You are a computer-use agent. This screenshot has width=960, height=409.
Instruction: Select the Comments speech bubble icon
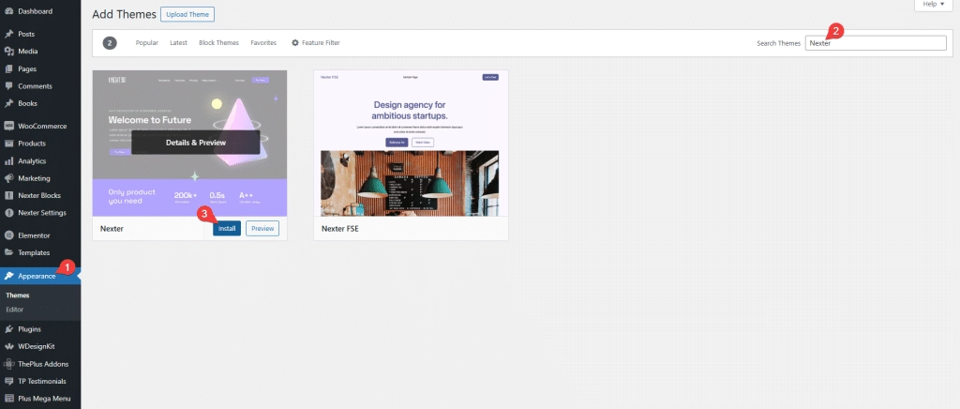[8, 86]
